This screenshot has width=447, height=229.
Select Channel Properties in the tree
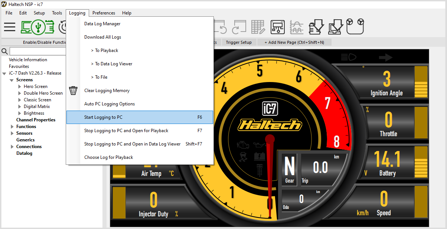coord(36,120)
